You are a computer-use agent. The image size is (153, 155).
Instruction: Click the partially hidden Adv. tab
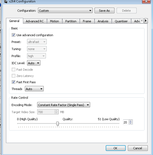click(136, 21)
